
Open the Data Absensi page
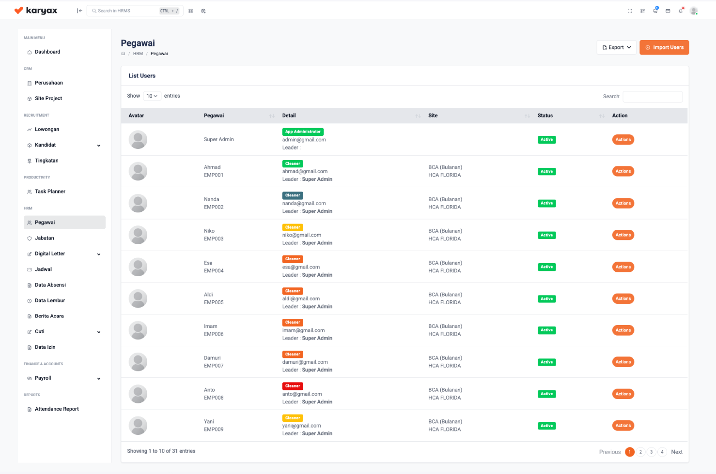(x=50, y=285)
